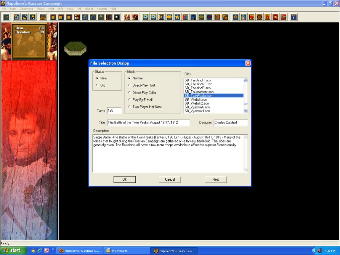340x255 pixels.
Task: Open the Turn menu
Action: pos(13,9)
